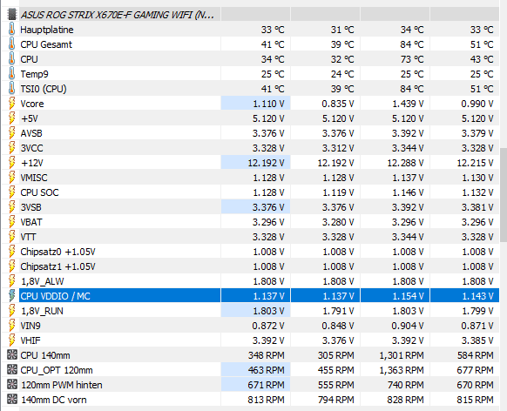Viewport: 507px width, 411px height.
Task: Click the vertical scrollbar thumb
Action: (504, 195)
